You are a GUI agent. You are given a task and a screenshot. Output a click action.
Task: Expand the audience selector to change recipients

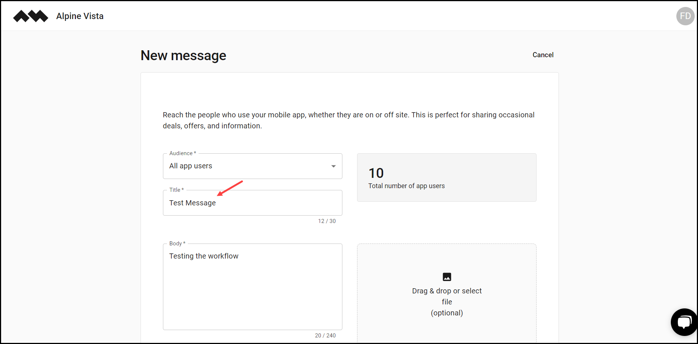pyautogui.click(x=252, y=166)
